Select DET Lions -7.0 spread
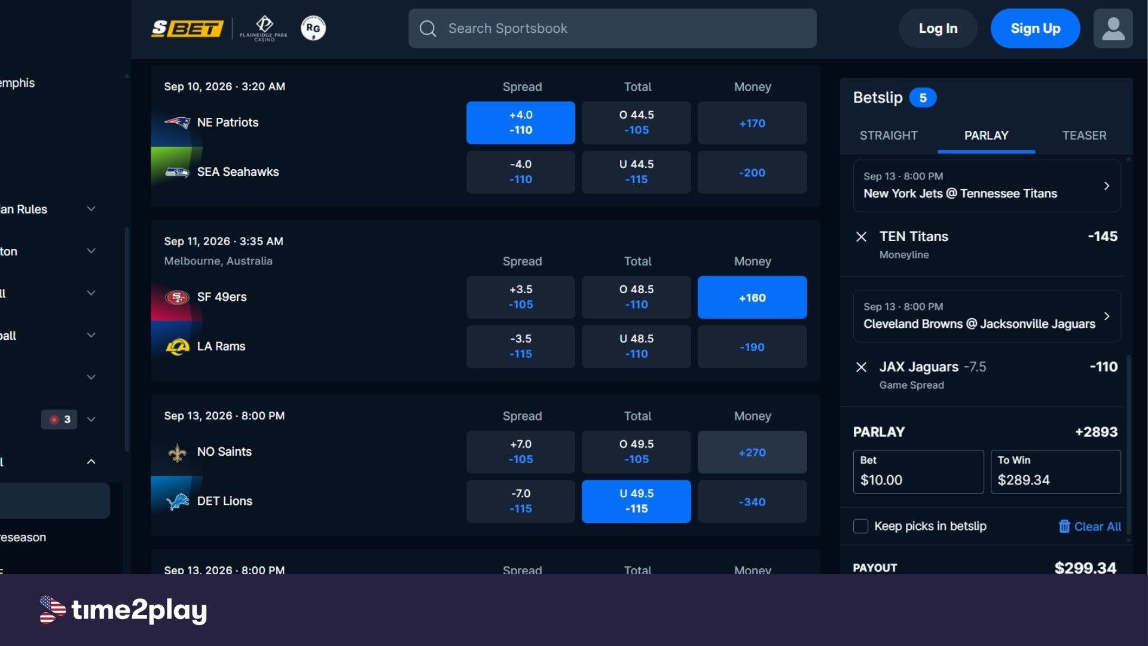The height and width of the screenshot is (646, 1148). 520,501
